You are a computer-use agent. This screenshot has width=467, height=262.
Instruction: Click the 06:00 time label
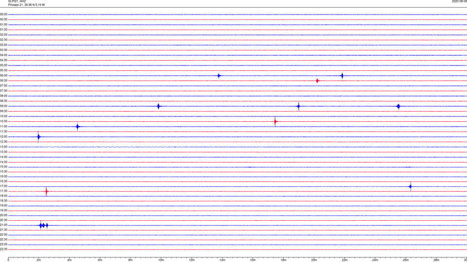3,76
